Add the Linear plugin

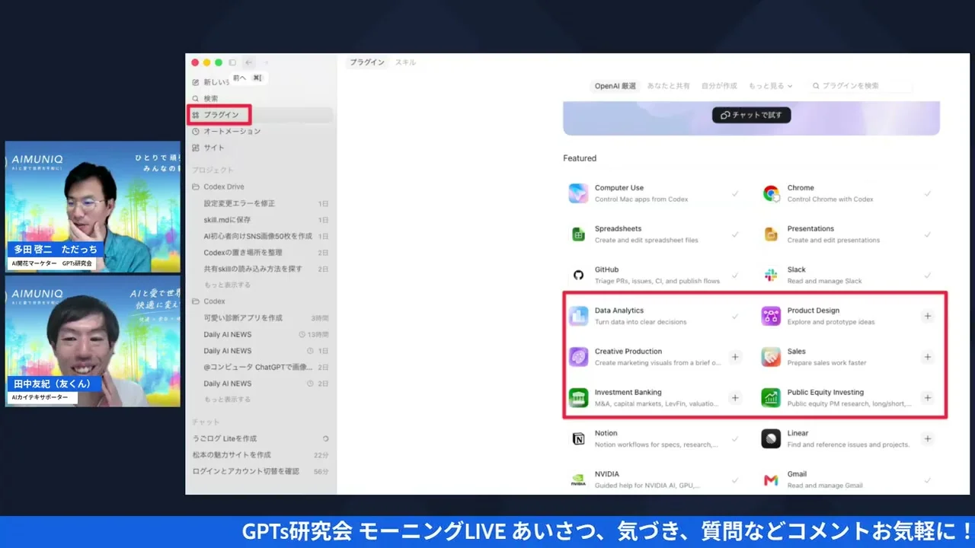[927, 438]
